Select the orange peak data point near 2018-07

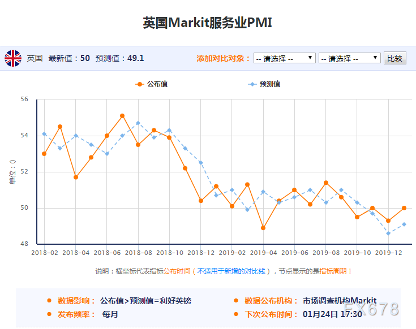click(x=122, y=116)
